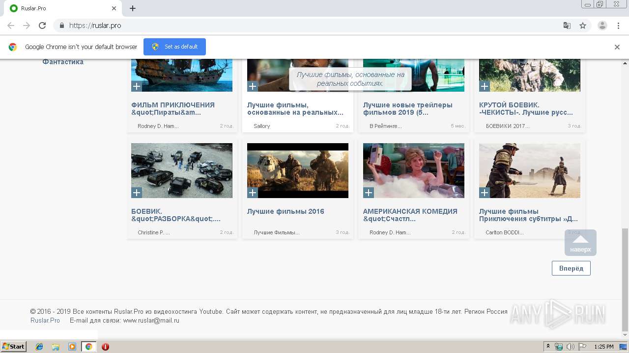Click plus icon on АМЕРИКАНСКАЯ КОМЕДИЯ thumbnail
This screenshot has height=353, width=629.
[368, 193]
